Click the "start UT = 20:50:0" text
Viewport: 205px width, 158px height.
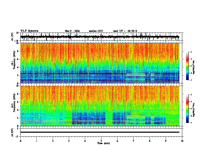pos(125,31)
